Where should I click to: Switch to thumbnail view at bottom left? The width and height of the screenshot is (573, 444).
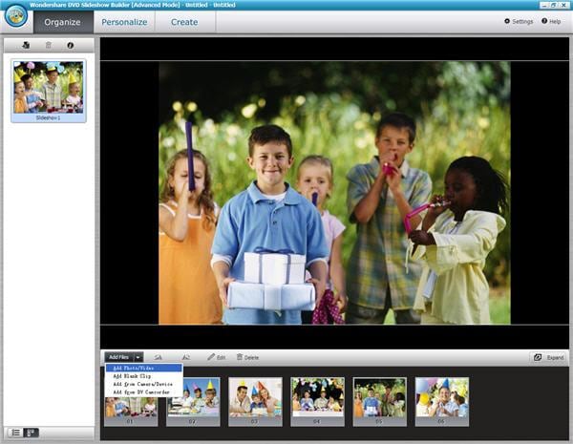(x=32, y=433)
